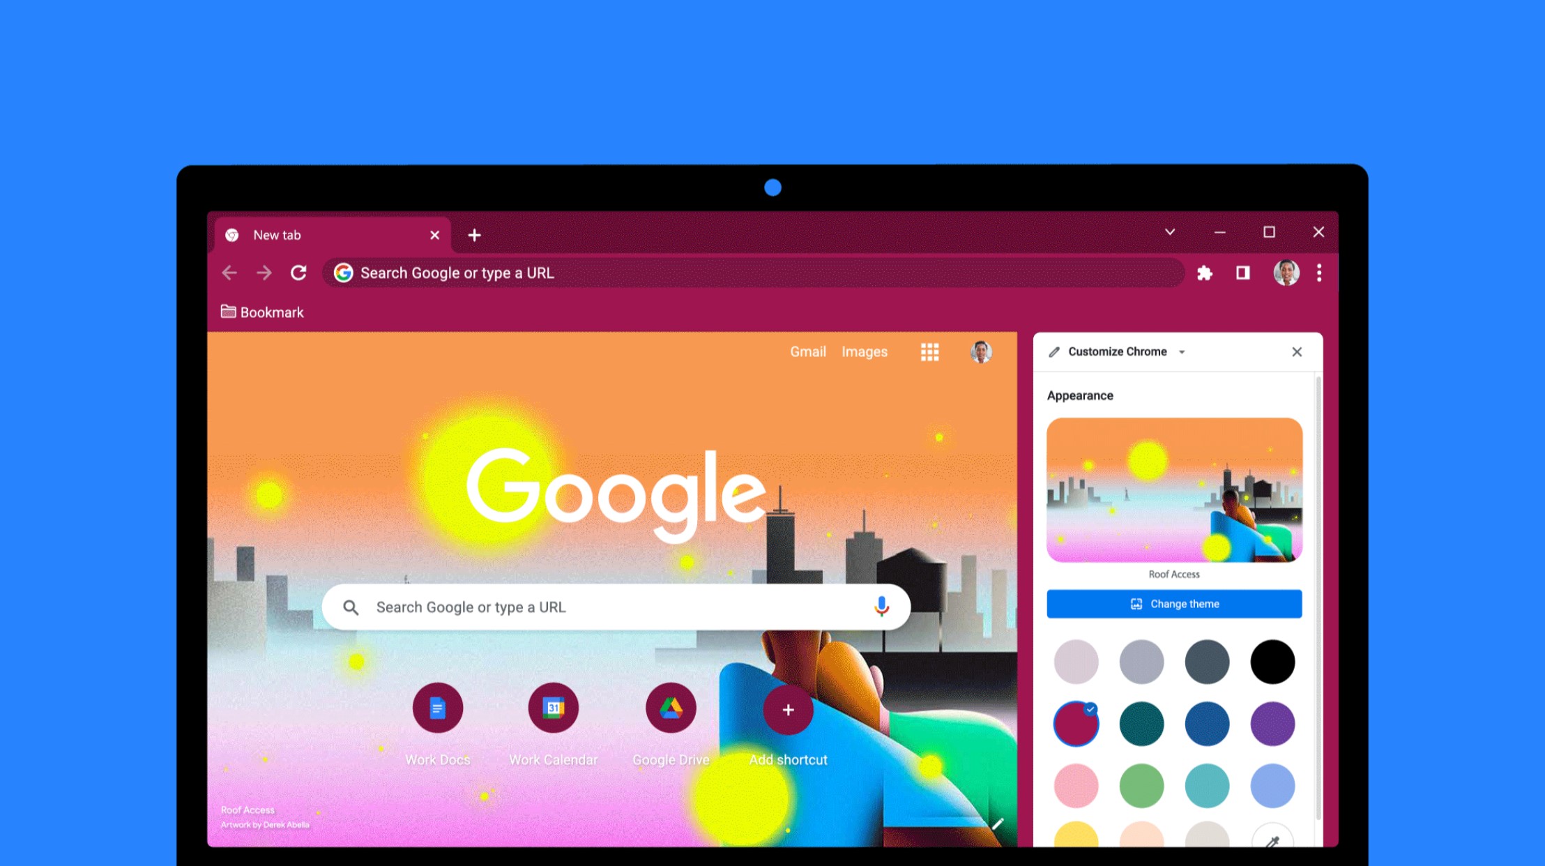This screenshot has width=1545, height=866.
Task: Toggle the black color swatch option
Action: (1273, 661)
